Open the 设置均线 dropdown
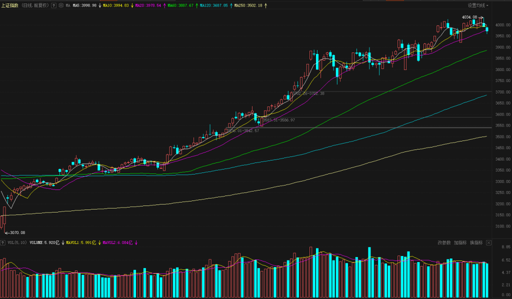Screen dimensions: 512x299 (x=478, y=5)
